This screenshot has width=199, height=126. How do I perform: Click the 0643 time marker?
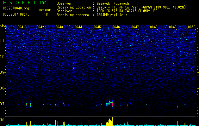tap(59, 27)
